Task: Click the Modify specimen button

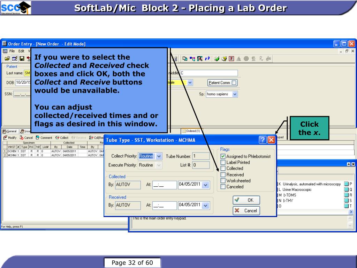Action: pyautogui.click(x=10, y=137)
